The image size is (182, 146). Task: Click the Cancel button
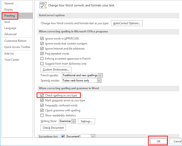coord(176,141)
